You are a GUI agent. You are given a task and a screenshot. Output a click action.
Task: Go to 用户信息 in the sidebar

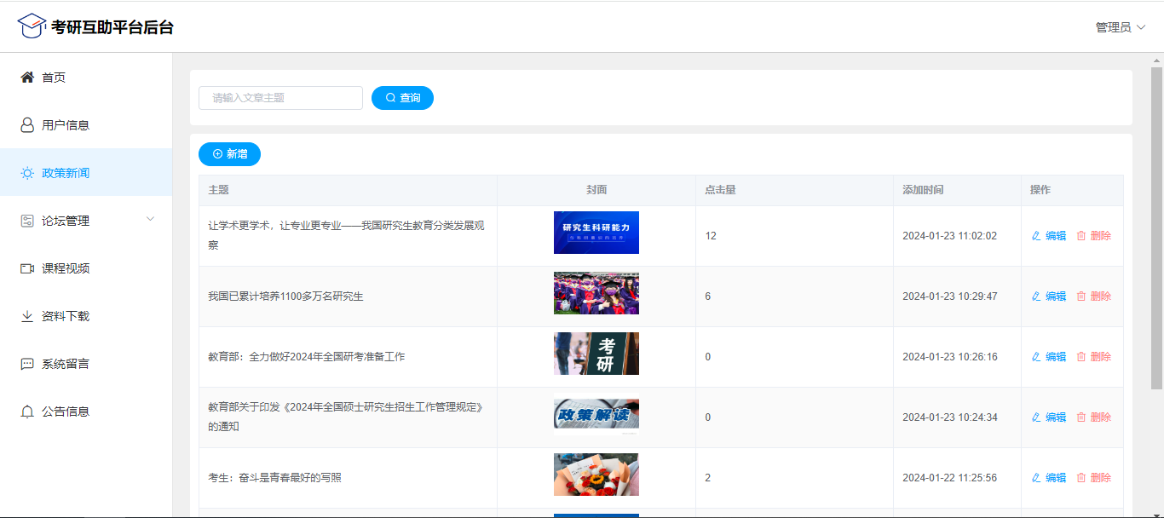[x=65, y=125]
